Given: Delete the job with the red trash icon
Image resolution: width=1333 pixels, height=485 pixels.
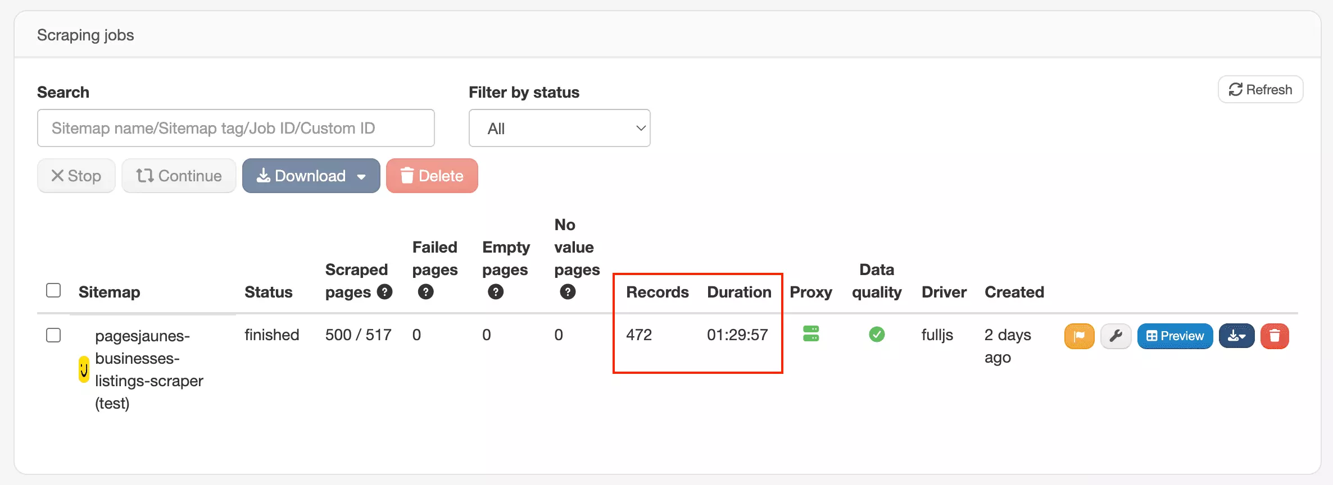Looking at the screenshot, I should pyautogui.click(x=1275, y=336).
